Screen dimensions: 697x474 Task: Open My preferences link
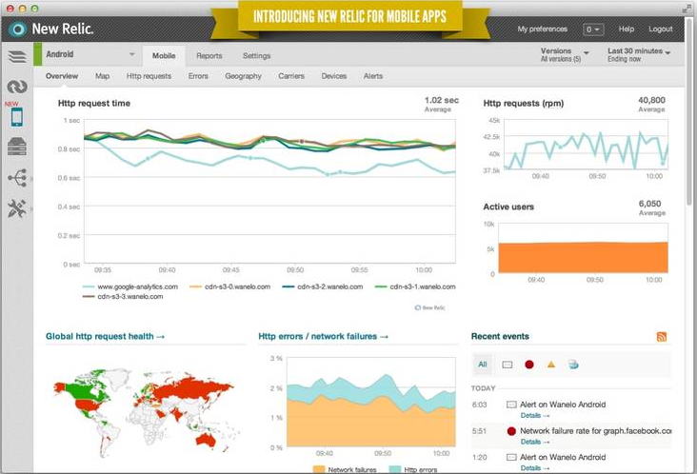coord(543,29)
